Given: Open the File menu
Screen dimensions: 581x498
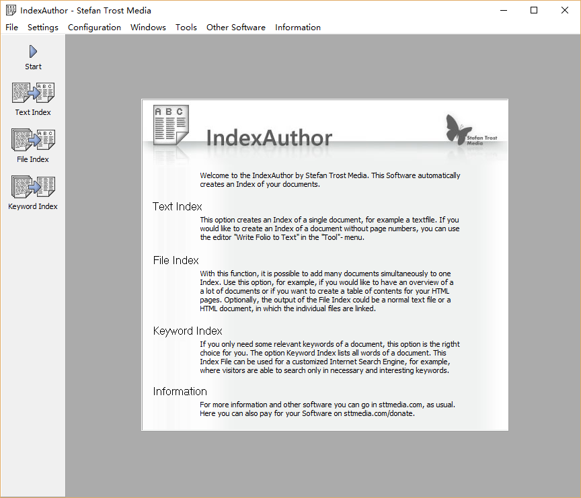Looking at the screenshot, I should (12, 28).
